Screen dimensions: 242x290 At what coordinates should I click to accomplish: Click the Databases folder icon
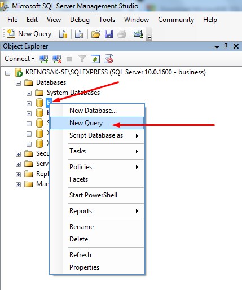[29, 82]
